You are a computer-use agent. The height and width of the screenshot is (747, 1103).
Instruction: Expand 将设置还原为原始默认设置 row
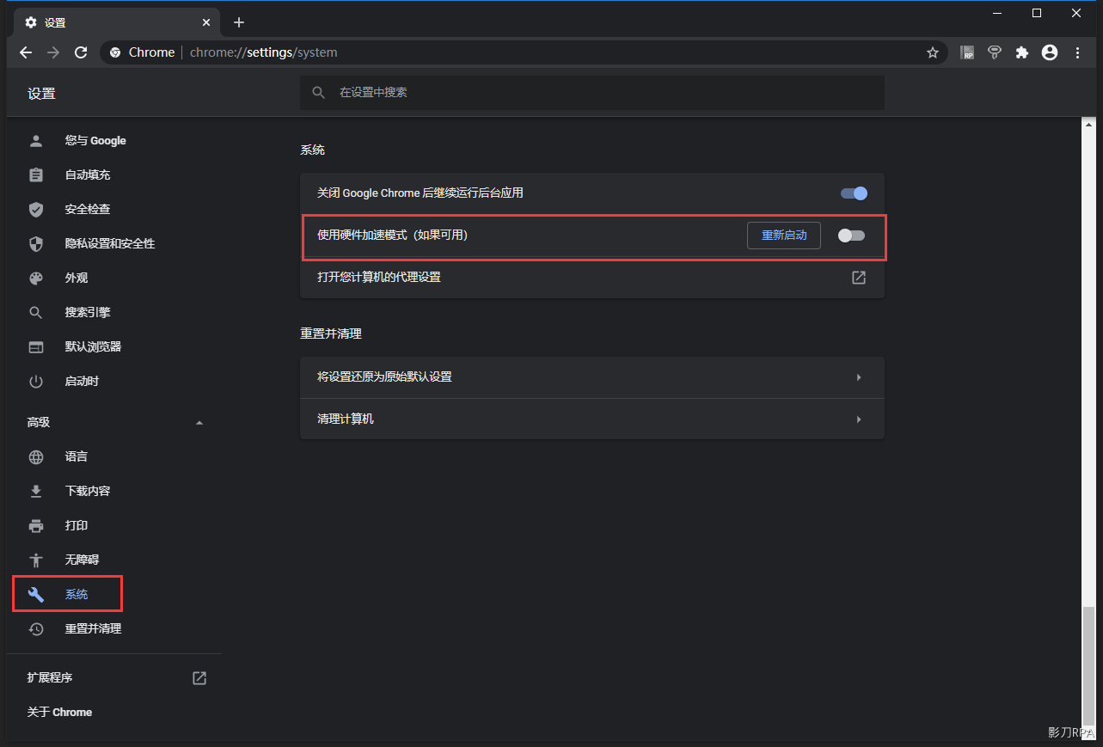click(858, 377)
